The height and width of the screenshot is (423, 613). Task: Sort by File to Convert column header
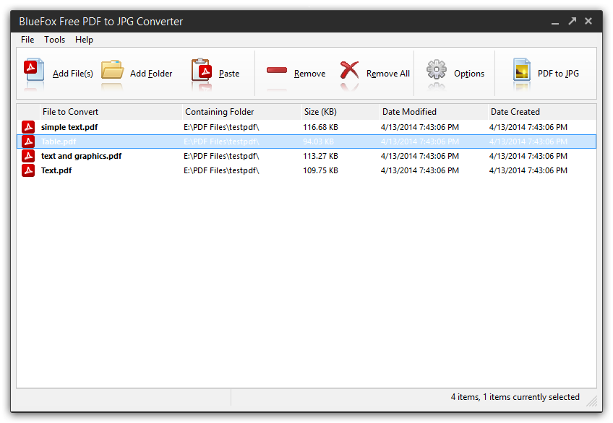click(x=111, y=112)
